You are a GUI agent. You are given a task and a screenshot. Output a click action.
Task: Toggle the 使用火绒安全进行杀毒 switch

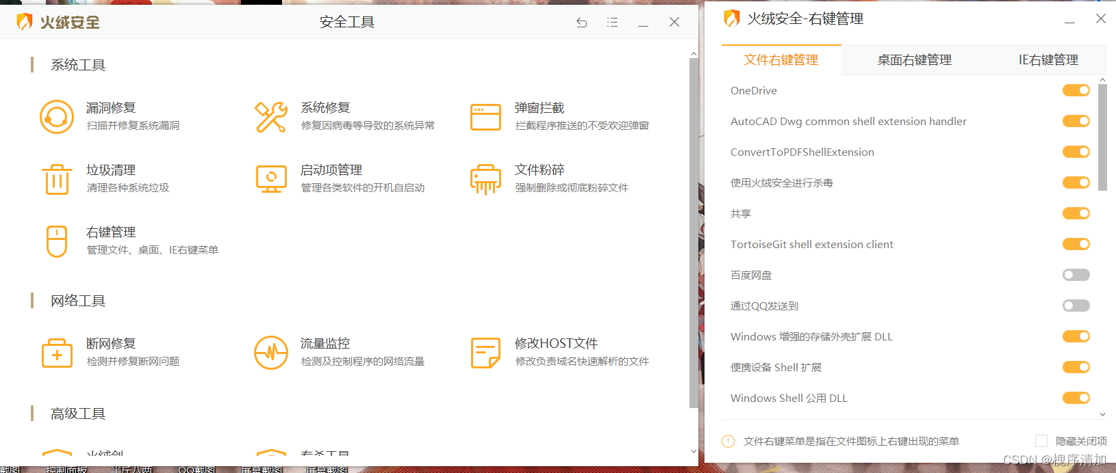coord(1076,183)
